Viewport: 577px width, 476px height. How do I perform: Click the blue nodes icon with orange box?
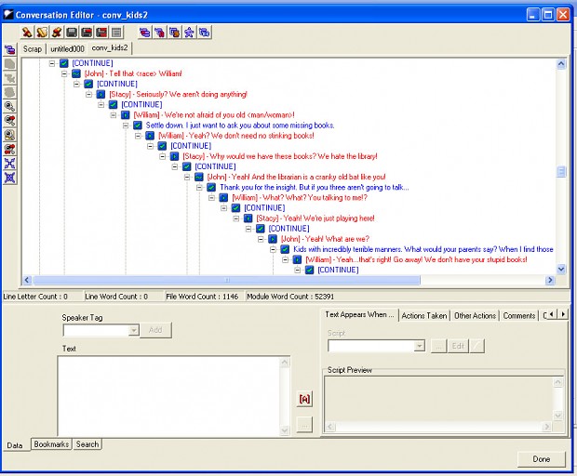coord(174,33)
